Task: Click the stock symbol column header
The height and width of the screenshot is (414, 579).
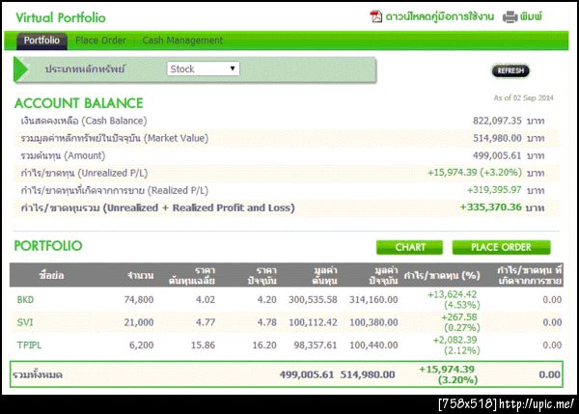Action: pyautogui.click(x=51, y=275)
